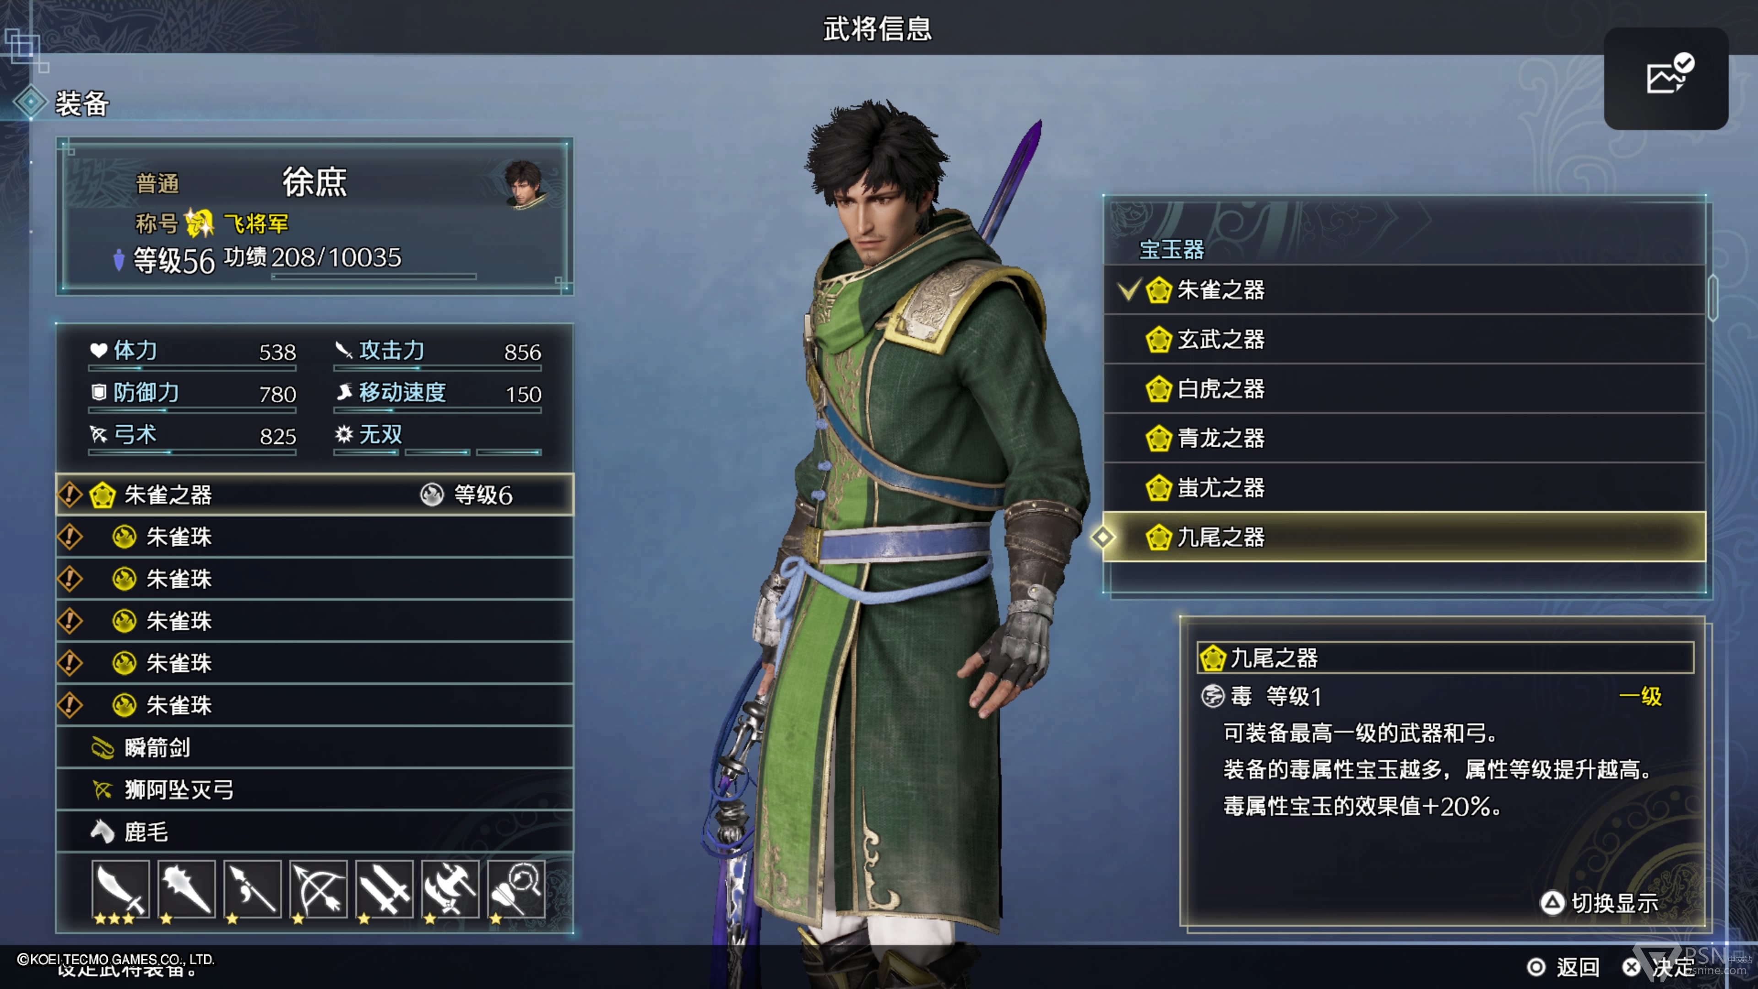Select the 狮阿坠灭弓 bow entry
The image size is (1758, 989).
(315, 790)
